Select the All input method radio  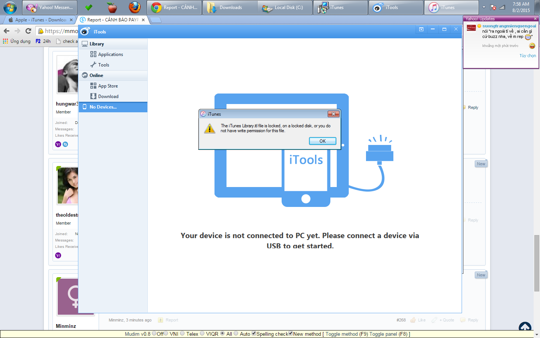[222, 333]
